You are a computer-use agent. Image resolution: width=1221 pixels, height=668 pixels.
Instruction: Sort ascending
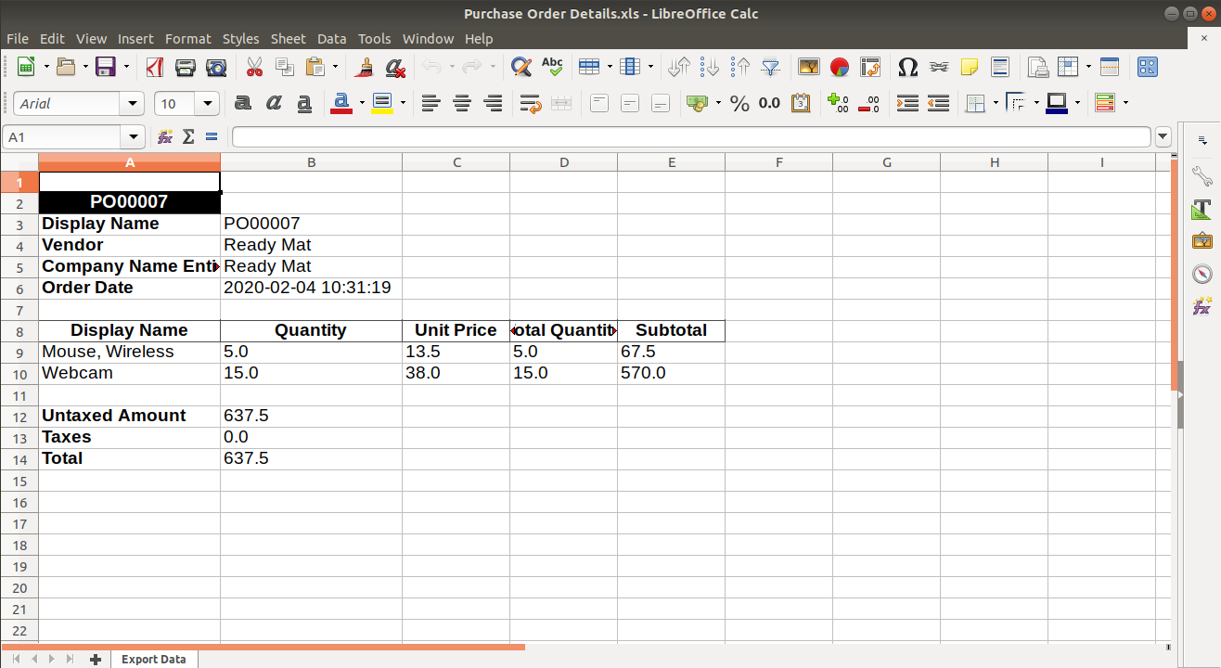click(x=710, y=67)
